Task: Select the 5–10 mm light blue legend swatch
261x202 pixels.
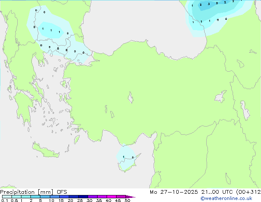Action: [x=45, y=197]
